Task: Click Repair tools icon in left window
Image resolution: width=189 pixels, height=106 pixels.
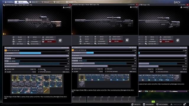Action: click(28, 37)
